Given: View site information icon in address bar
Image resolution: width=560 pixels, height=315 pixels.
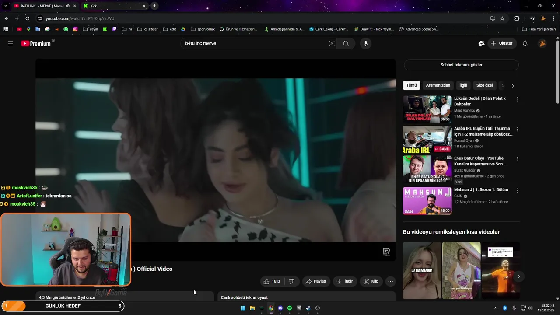Looking at the screenshot, I should pos(40,18).
